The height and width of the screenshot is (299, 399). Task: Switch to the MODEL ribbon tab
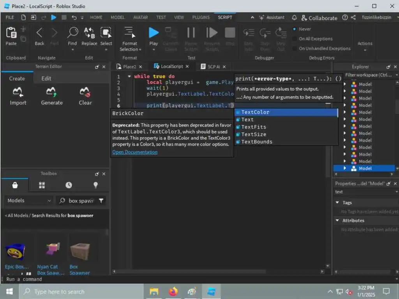pyautogui.click(x=118, y=17)
